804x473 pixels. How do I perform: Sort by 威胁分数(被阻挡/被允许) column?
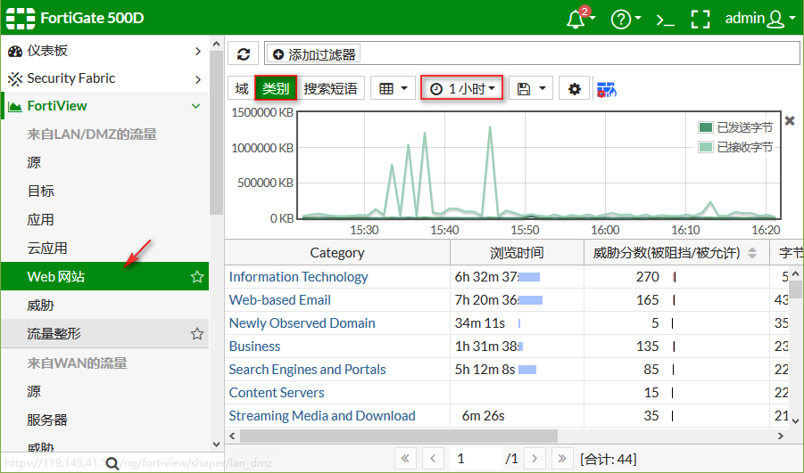676,252
